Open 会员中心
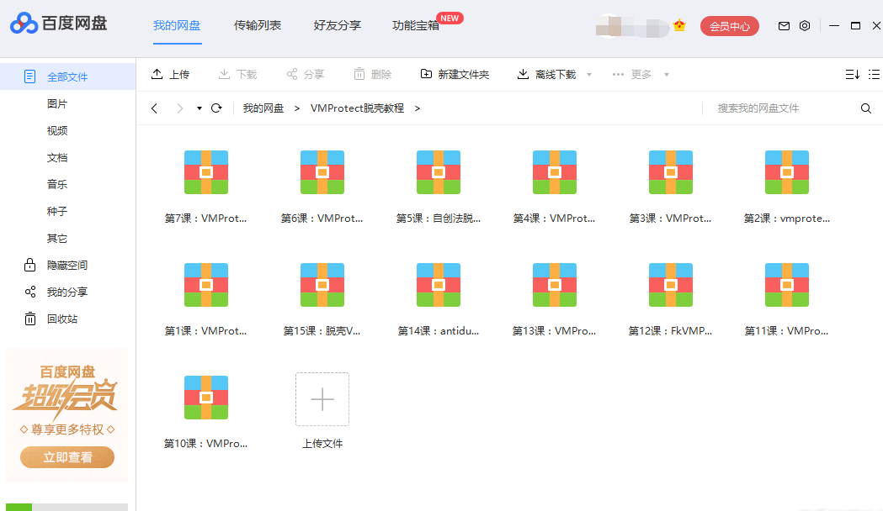883x511 pixels. click(x=729, y=26)
